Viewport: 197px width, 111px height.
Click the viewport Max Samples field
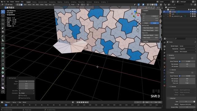187,64
